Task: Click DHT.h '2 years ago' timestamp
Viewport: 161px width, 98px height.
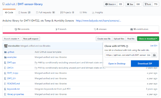Action: [152, 68]
